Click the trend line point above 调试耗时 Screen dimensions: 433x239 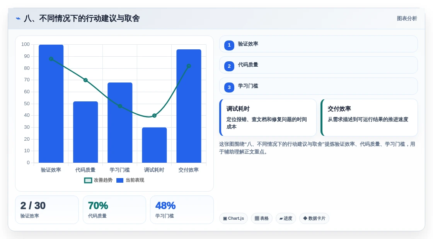[x=154, y=116]
